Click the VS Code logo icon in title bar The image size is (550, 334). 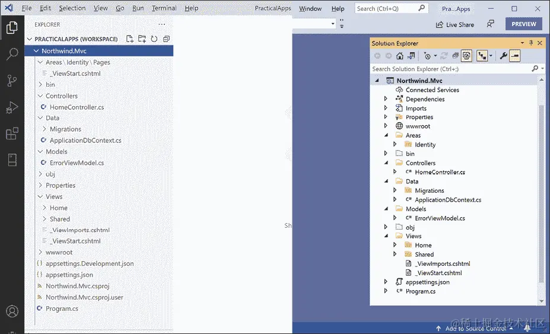[9, 8]
